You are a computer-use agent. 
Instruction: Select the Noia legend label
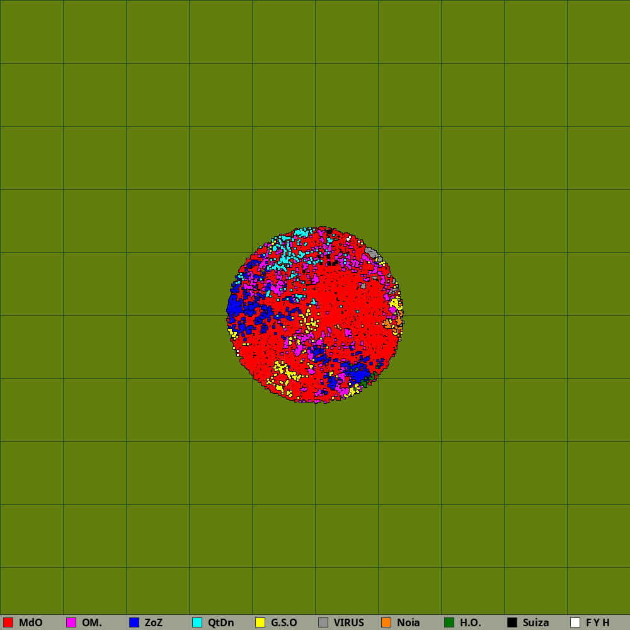pos(408,622)
